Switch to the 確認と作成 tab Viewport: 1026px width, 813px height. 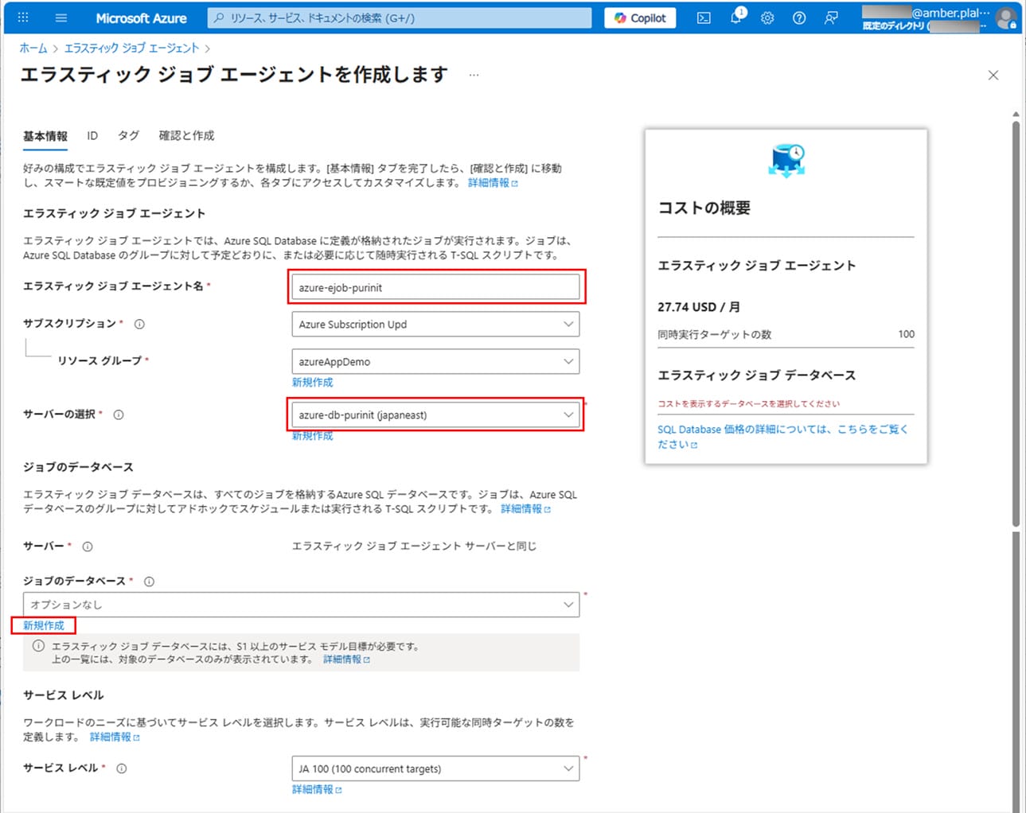pyautogui.click(x=186, y=136)
